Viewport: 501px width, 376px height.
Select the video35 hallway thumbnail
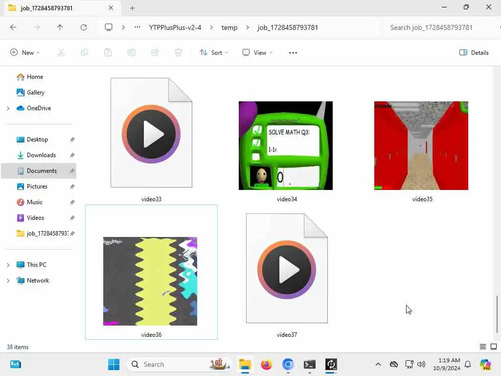pos(421,145)
